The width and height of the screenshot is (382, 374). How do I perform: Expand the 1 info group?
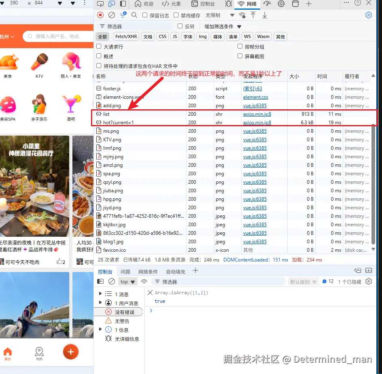coord(100,329)
